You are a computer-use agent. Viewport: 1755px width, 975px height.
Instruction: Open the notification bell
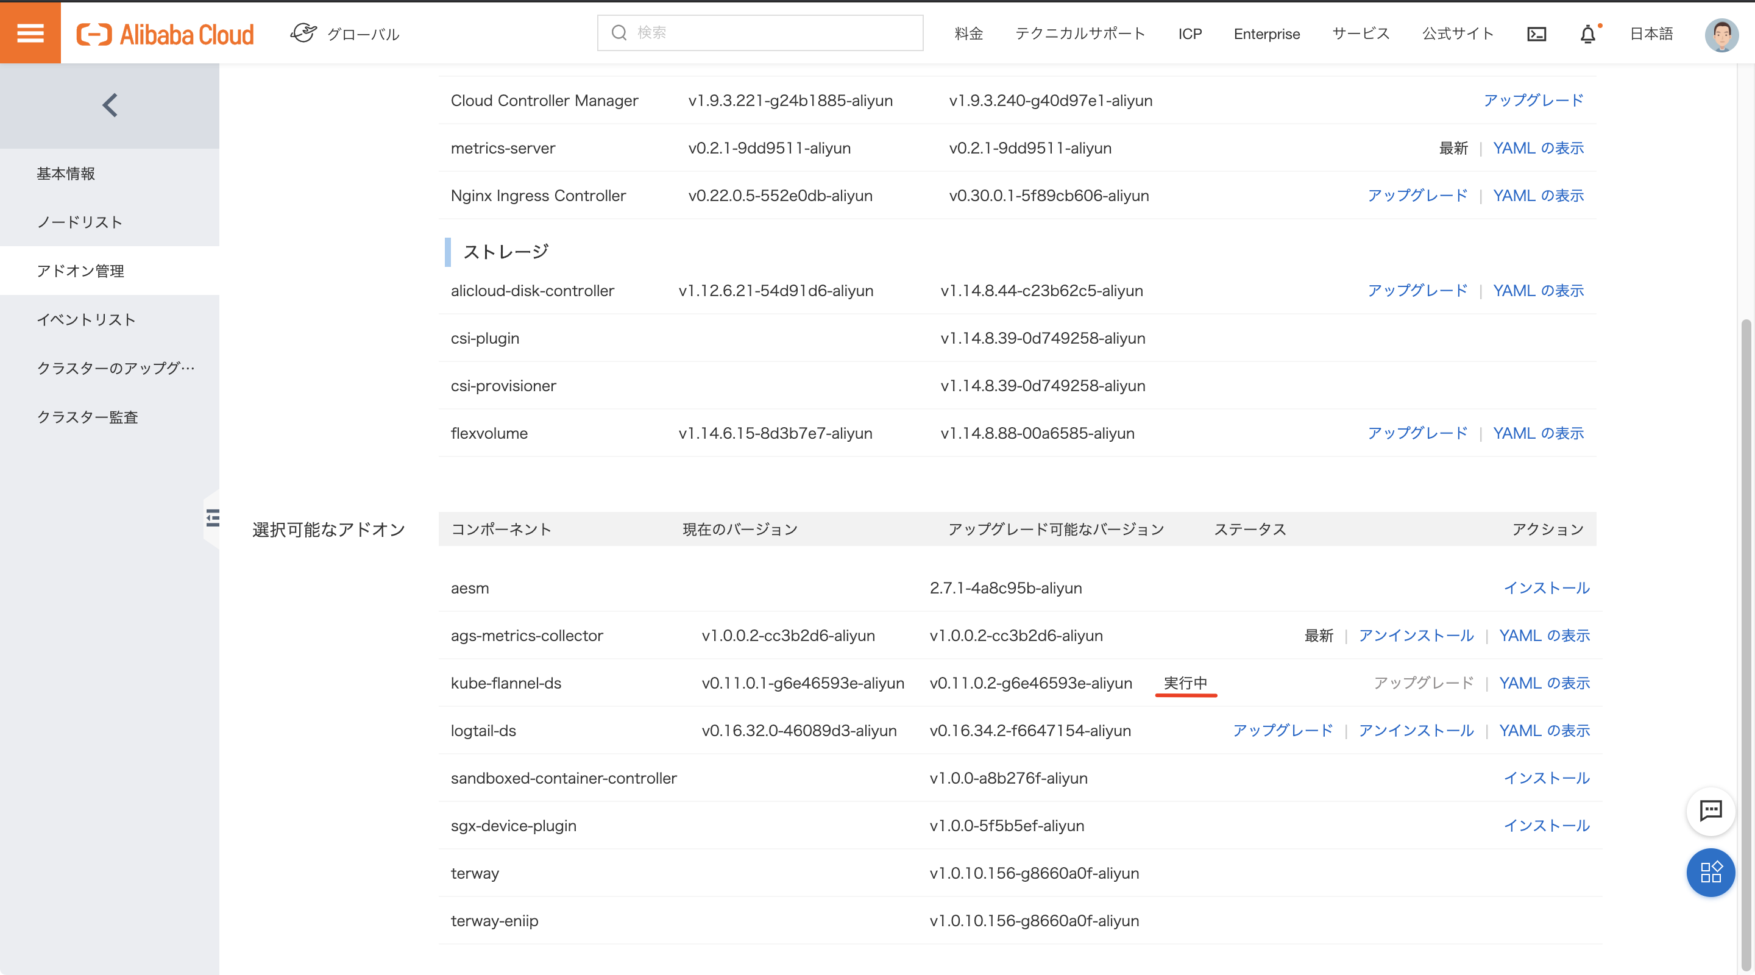(1587, 34)
